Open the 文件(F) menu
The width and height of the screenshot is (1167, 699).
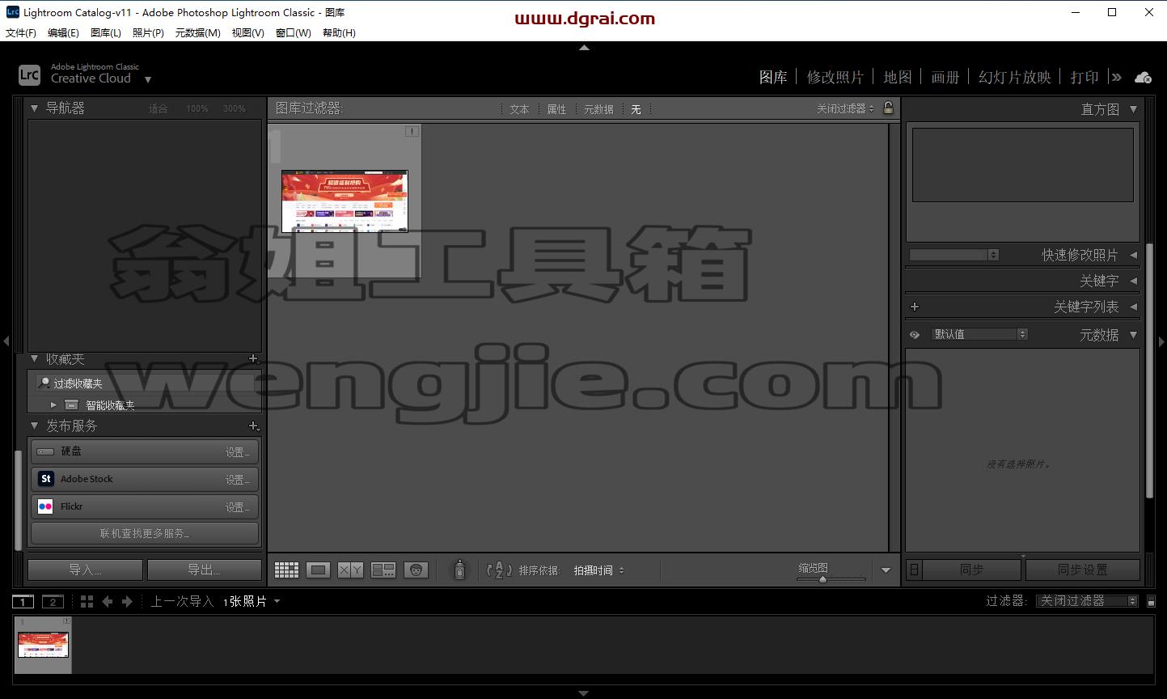point(21,33)
